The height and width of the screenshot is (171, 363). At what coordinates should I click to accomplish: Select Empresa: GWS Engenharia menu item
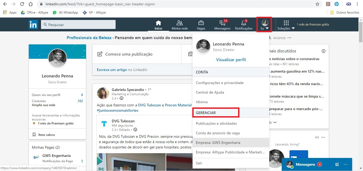(231, 143)
